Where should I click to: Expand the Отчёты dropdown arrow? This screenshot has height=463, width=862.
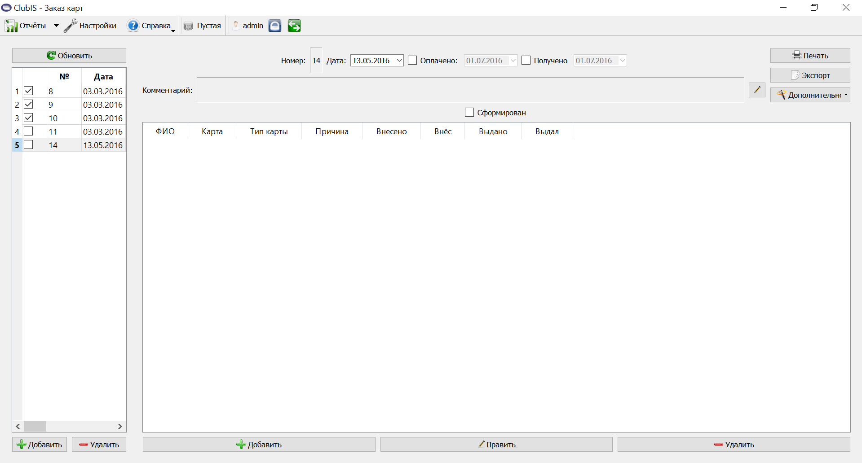click(x=56, y=26)
